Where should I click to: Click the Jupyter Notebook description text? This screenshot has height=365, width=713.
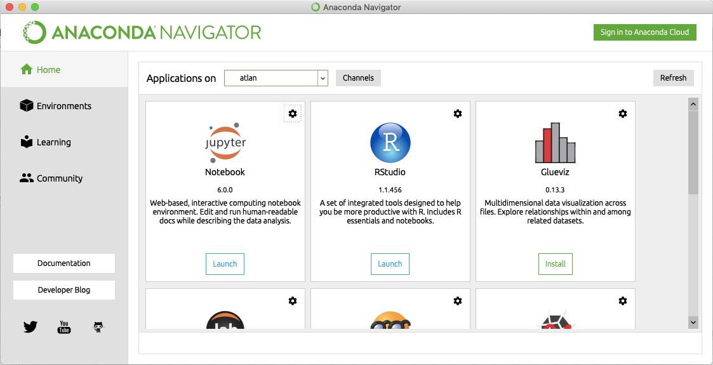(x=225, y=212)
